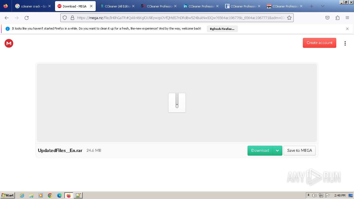This screenshot has height=199, width=354.
Task: Bookmark this page with star icon
Action: (x=289, y=18)
